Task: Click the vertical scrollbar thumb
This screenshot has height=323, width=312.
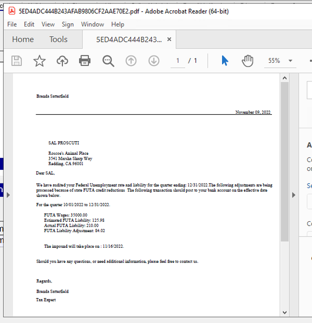Action: (x=284, y=162)
